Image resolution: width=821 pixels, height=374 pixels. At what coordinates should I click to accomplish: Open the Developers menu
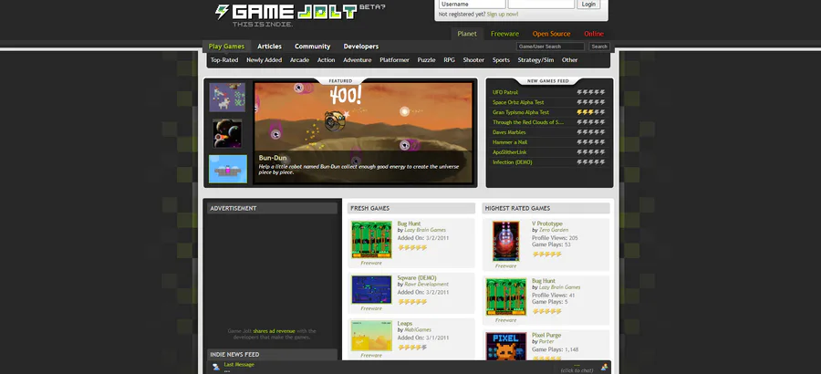[x=360, y=47]
